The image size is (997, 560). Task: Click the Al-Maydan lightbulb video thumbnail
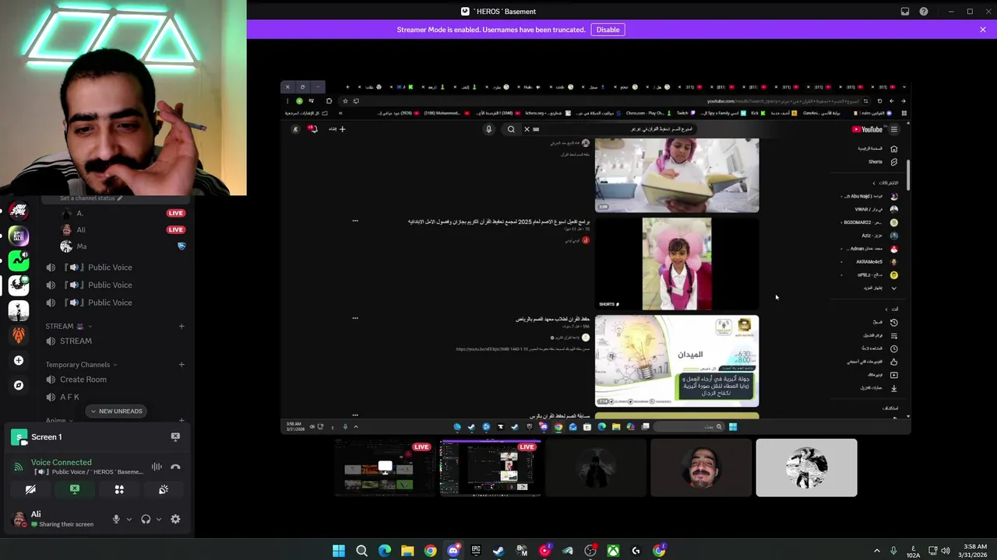click(677, 361)
